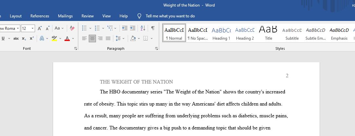Apply the Subtle Emphasis style
This screenshot has width=355, height=136.
point(315,33)
